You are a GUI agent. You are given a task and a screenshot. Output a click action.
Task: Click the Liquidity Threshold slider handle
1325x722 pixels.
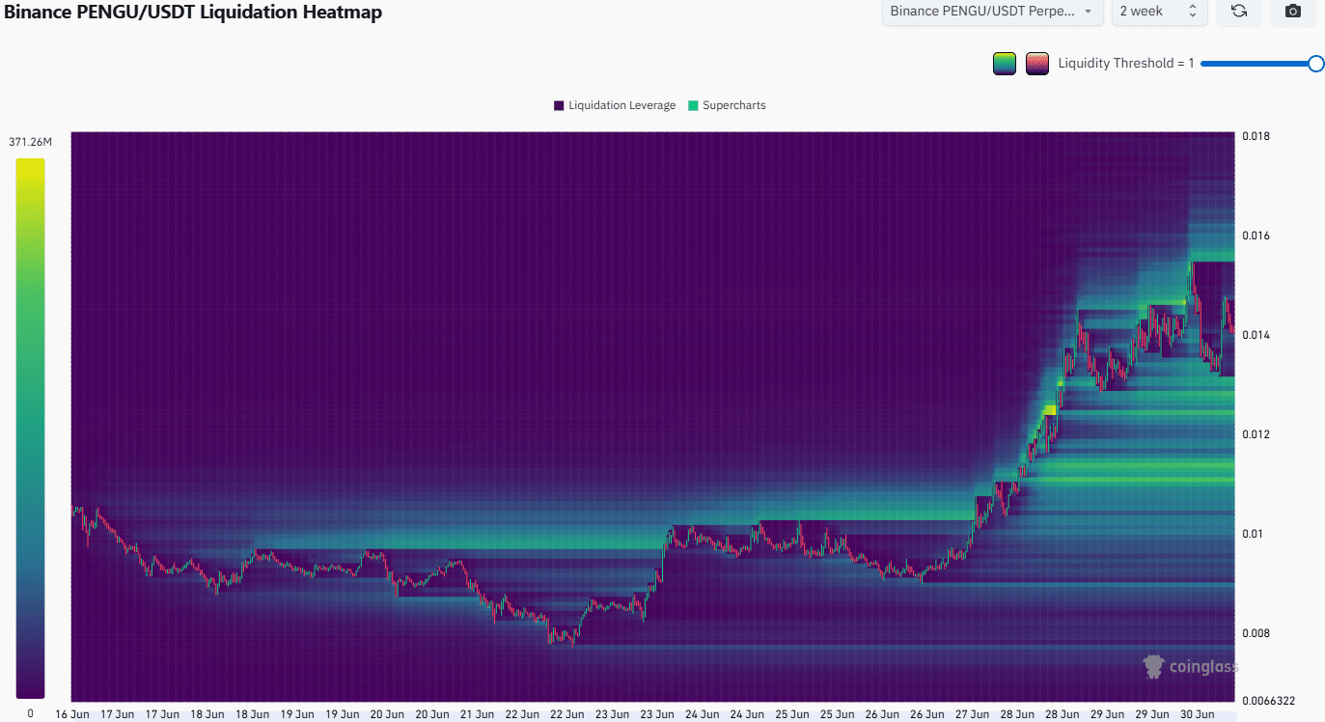(x=1316, y=63)
